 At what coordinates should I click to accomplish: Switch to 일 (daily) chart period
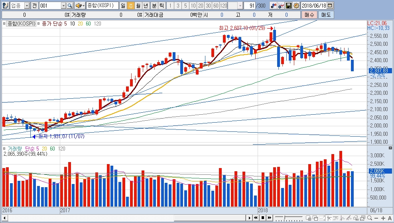click(x=122, y=6)
